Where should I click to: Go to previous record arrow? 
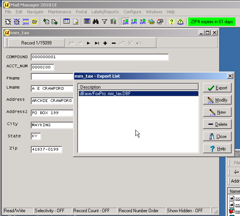80,43
